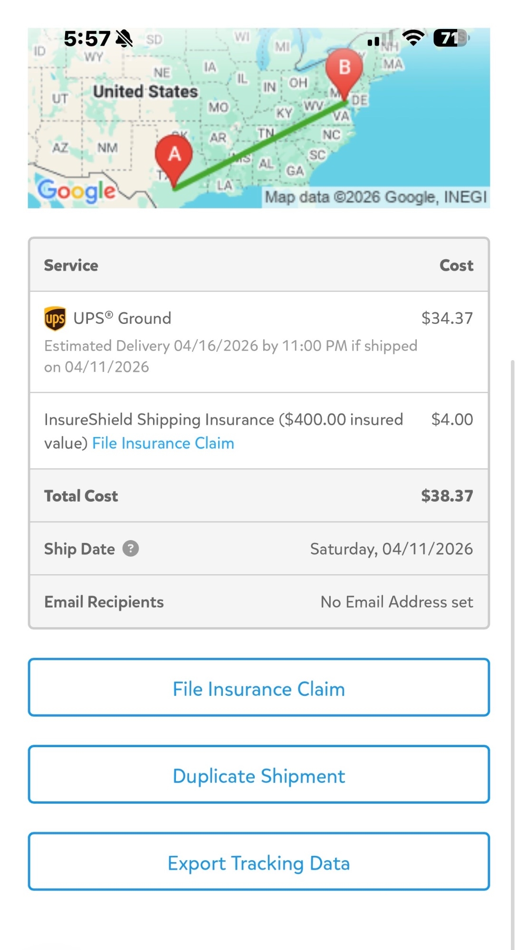
Task: Tap the No Email Address set text
Action: point(397,602)
